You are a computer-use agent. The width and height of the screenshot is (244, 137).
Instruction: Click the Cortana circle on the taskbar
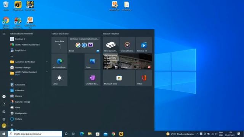(66, 134)
